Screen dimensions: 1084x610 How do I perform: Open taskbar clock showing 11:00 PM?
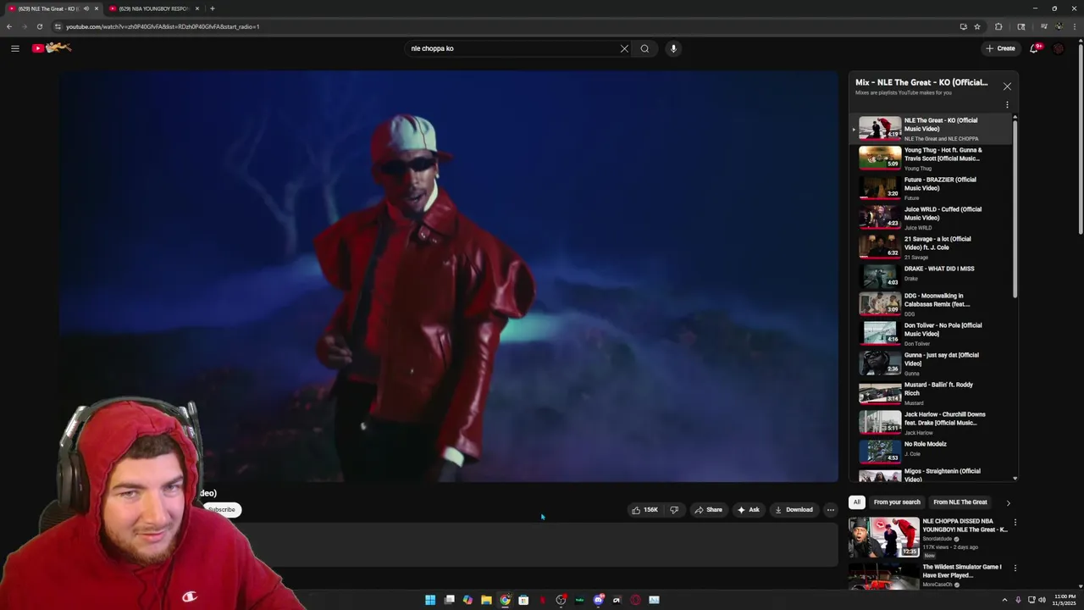tap(1065, 600)
